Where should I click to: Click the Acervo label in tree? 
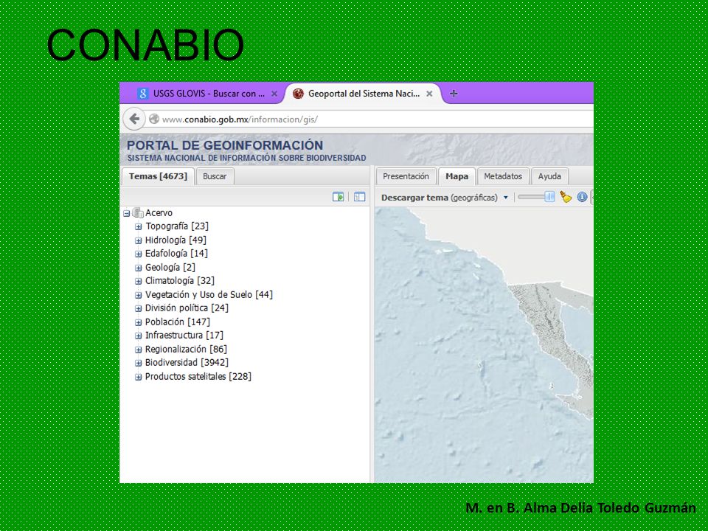click(x=159, y=212)
